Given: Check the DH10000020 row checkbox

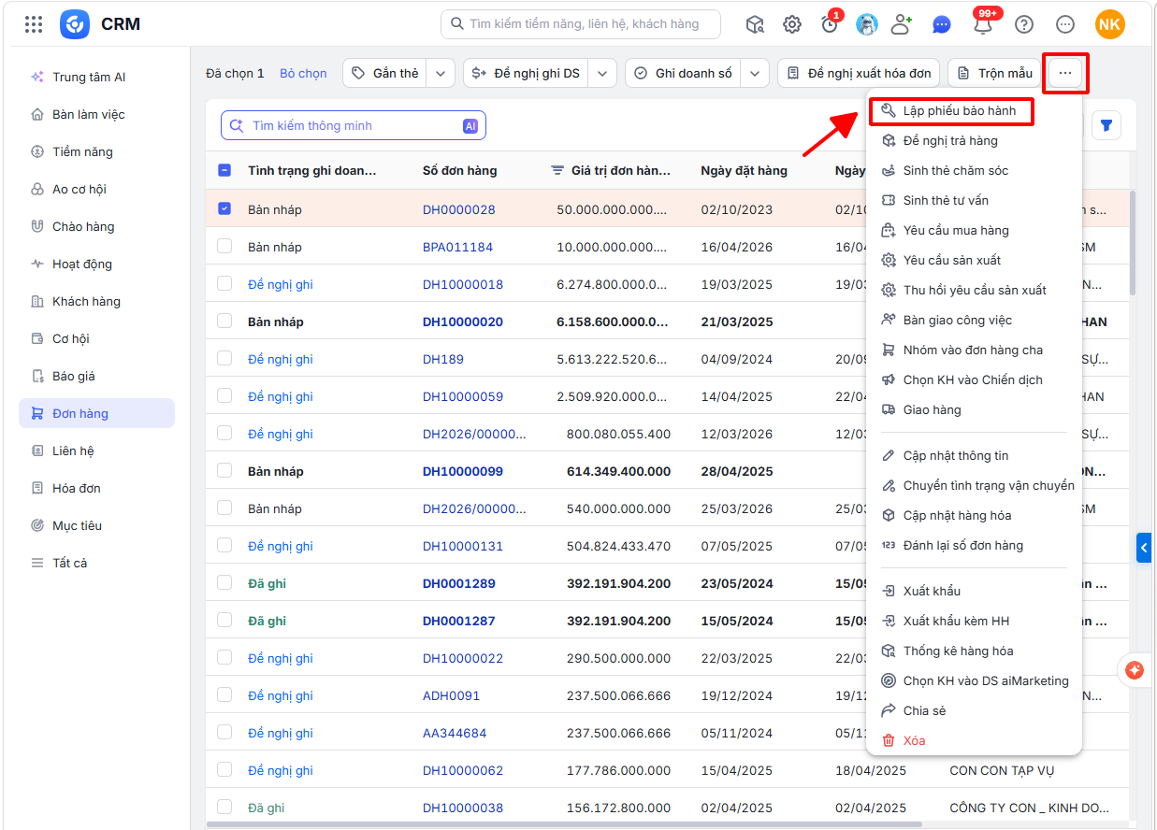Looking at the screenshot, I should pyautogui.click(x=224, y=321).
